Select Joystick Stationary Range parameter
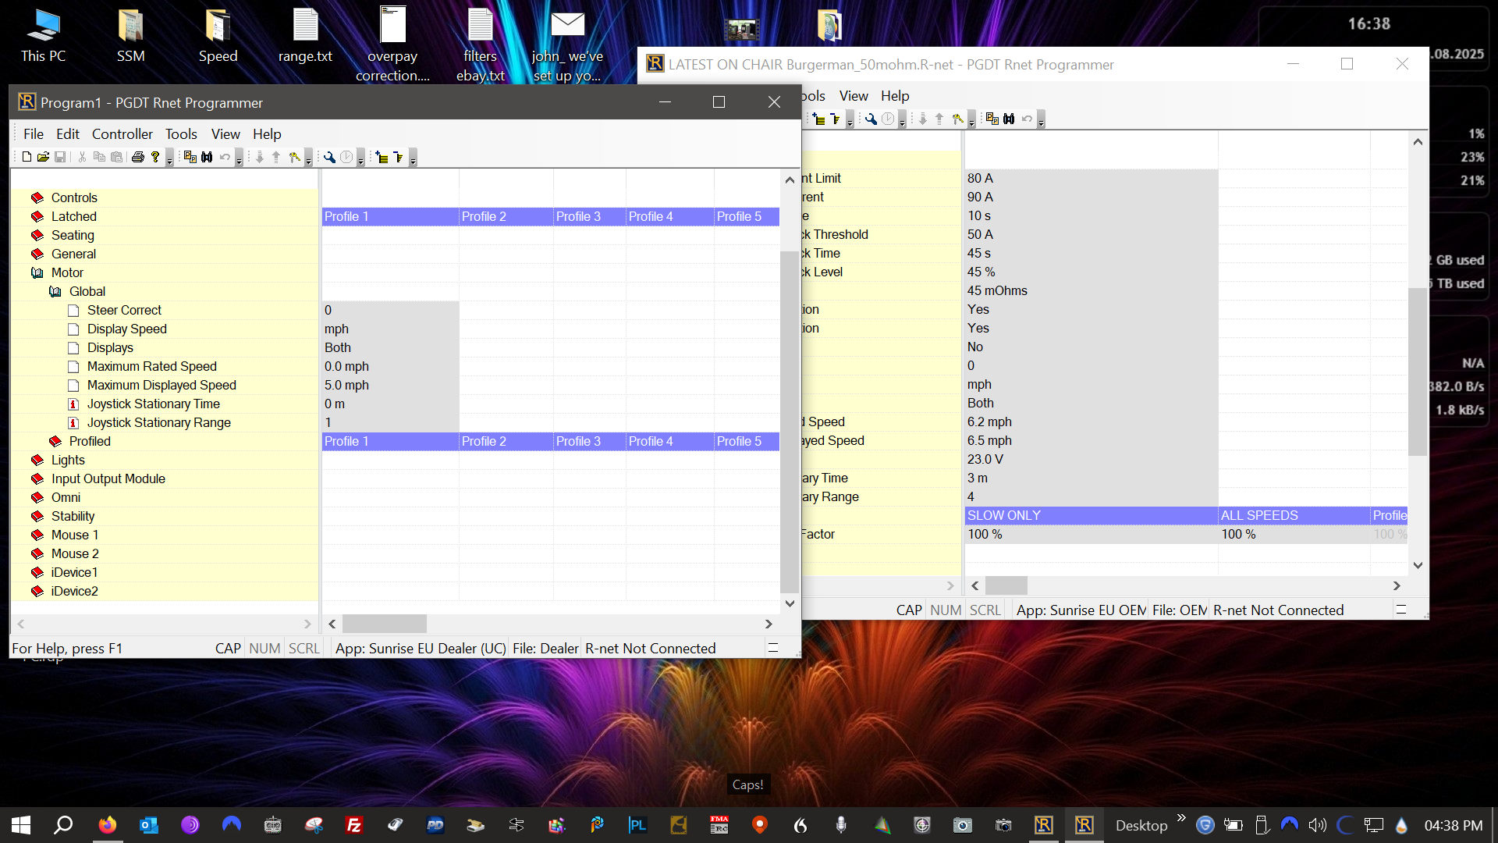 coord(158,422)
